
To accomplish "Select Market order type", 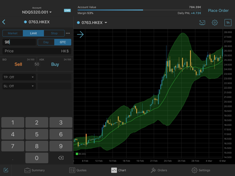I will point(13,33).
